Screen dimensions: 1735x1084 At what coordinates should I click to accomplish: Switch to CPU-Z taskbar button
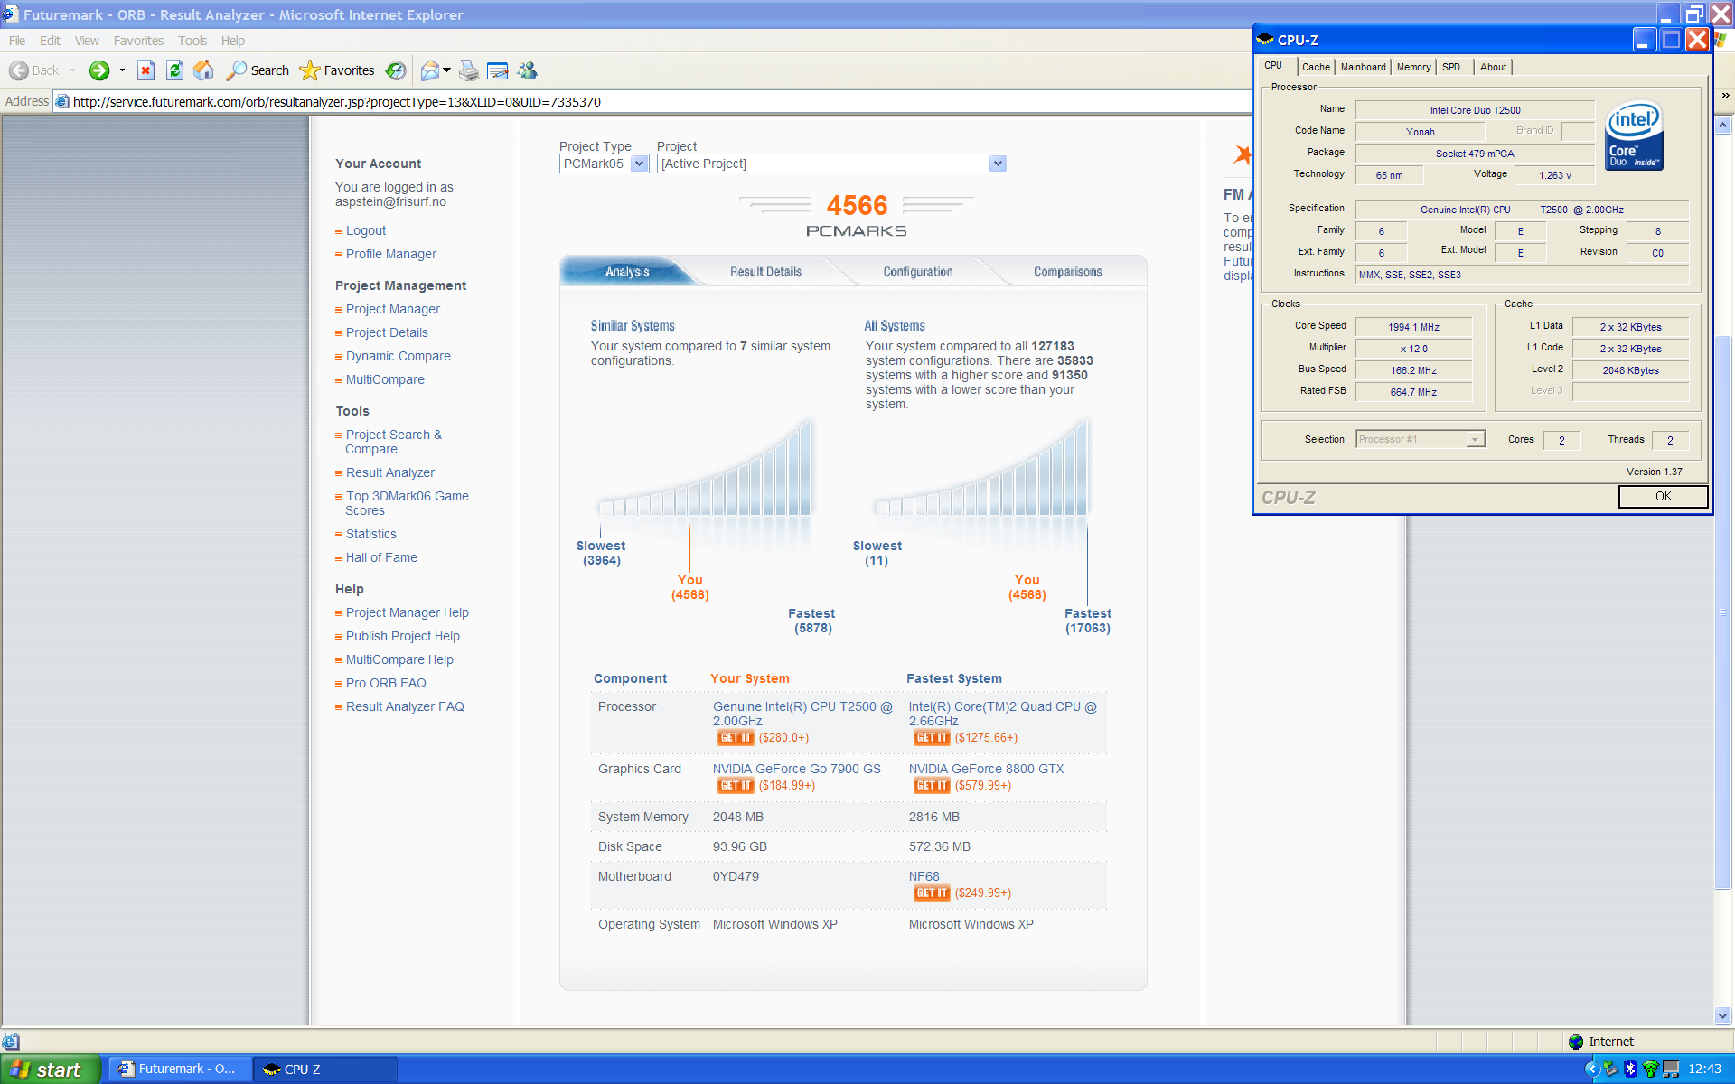click(x=325, y=1069)
